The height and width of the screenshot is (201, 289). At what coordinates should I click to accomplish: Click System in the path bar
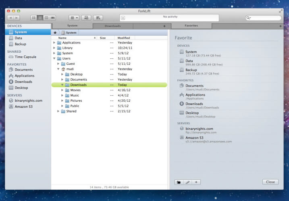(x=69, y=33)
